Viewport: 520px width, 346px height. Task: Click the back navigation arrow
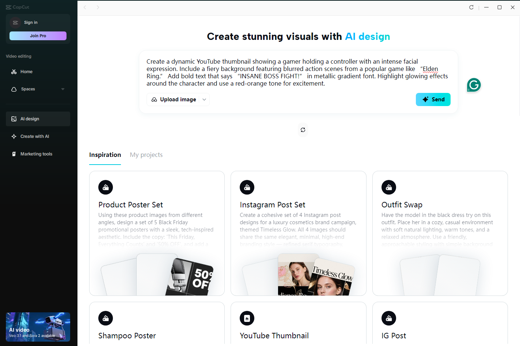pyautogui.click(x=85, y=7)
